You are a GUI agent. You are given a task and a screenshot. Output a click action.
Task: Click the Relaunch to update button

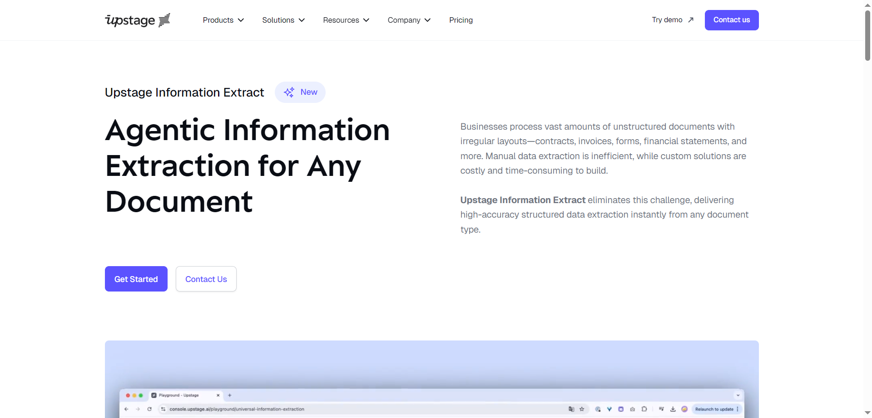[716, 409]
